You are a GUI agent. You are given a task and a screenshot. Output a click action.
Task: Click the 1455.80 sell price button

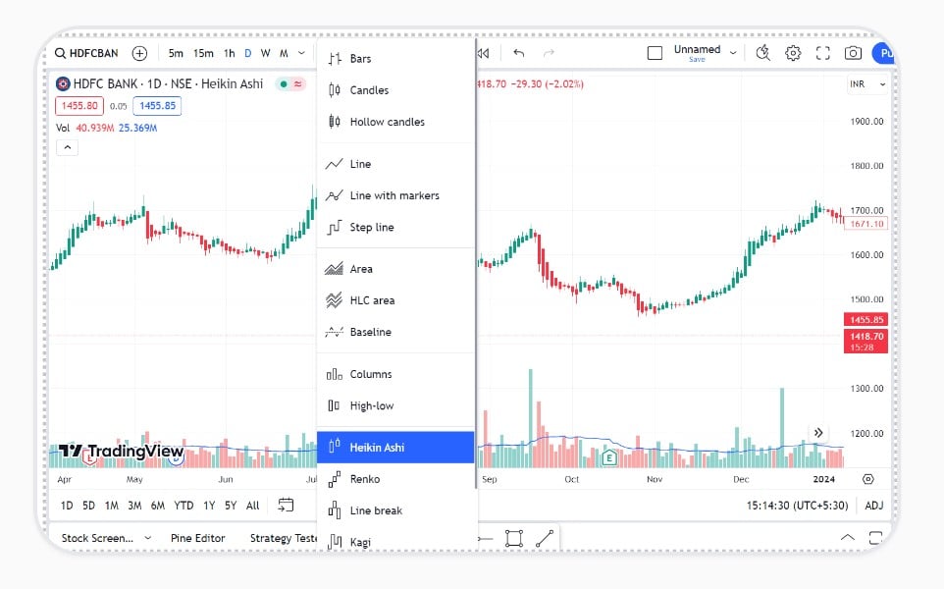pyautogui.click(x=79, y=106)
